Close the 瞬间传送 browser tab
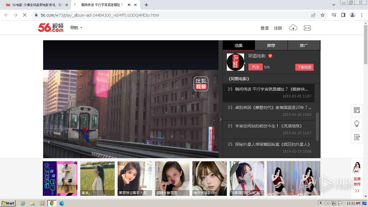The width and height of the screenshot is (368, 207). click(x=135, y=5)
